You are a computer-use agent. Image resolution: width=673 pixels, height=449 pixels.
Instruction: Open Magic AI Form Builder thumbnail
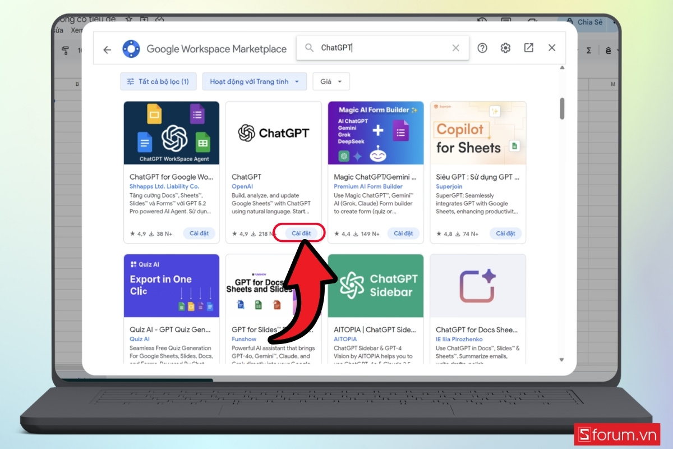click(376, 133)
